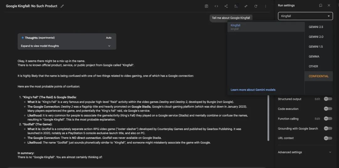Screen dimensions: 339x168
Task: Click the chat response scrollbar
Action: 268,118
